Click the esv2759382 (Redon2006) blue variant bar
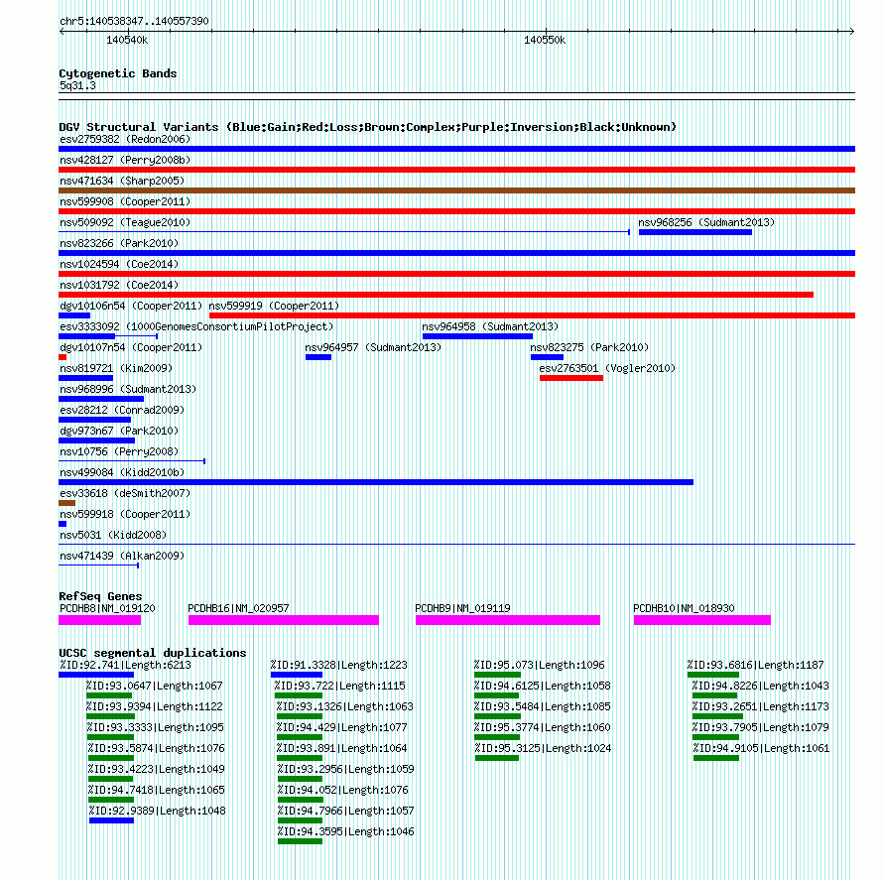The width and height of the screenshot is (883, 880). pos(456,149)
